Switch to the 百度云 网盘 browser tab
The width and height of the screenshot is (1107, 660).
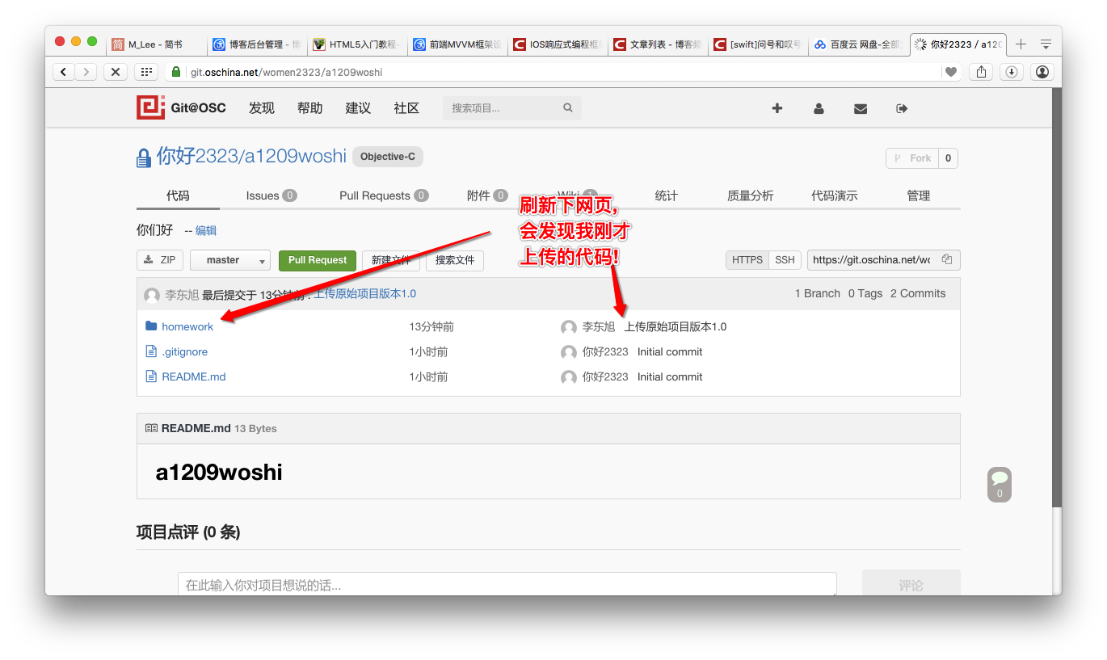(x=858, y=44)
